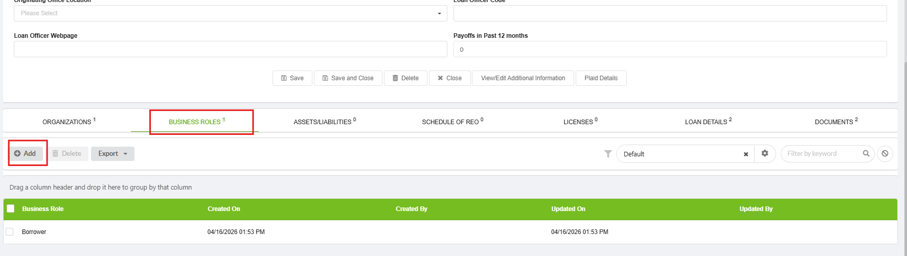Image resolution: width=907 pixels, height=256 pixels.
Task: Click the Save button
Action: click(292, 78)
